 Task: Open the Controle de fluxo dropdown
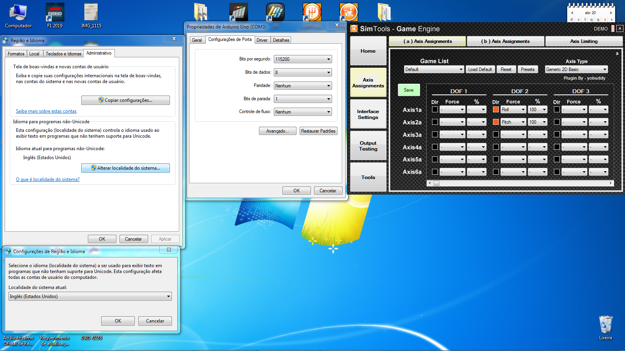303,112
